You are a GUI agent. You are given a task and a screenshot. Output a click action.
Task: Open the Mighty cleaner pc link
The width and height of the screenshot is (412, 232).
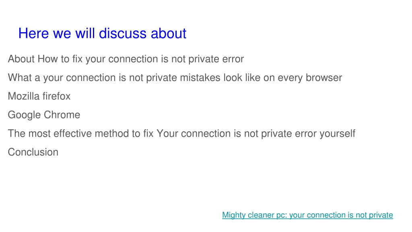[x=307, y=215]
